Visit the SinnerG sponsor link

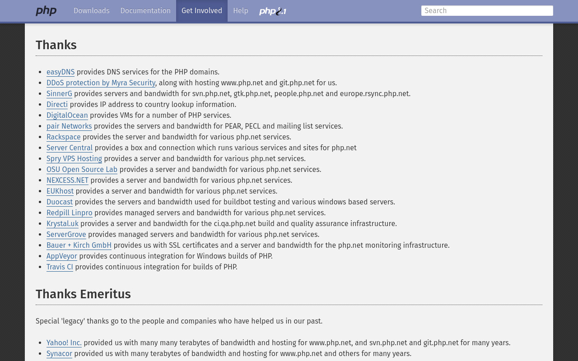59,94
